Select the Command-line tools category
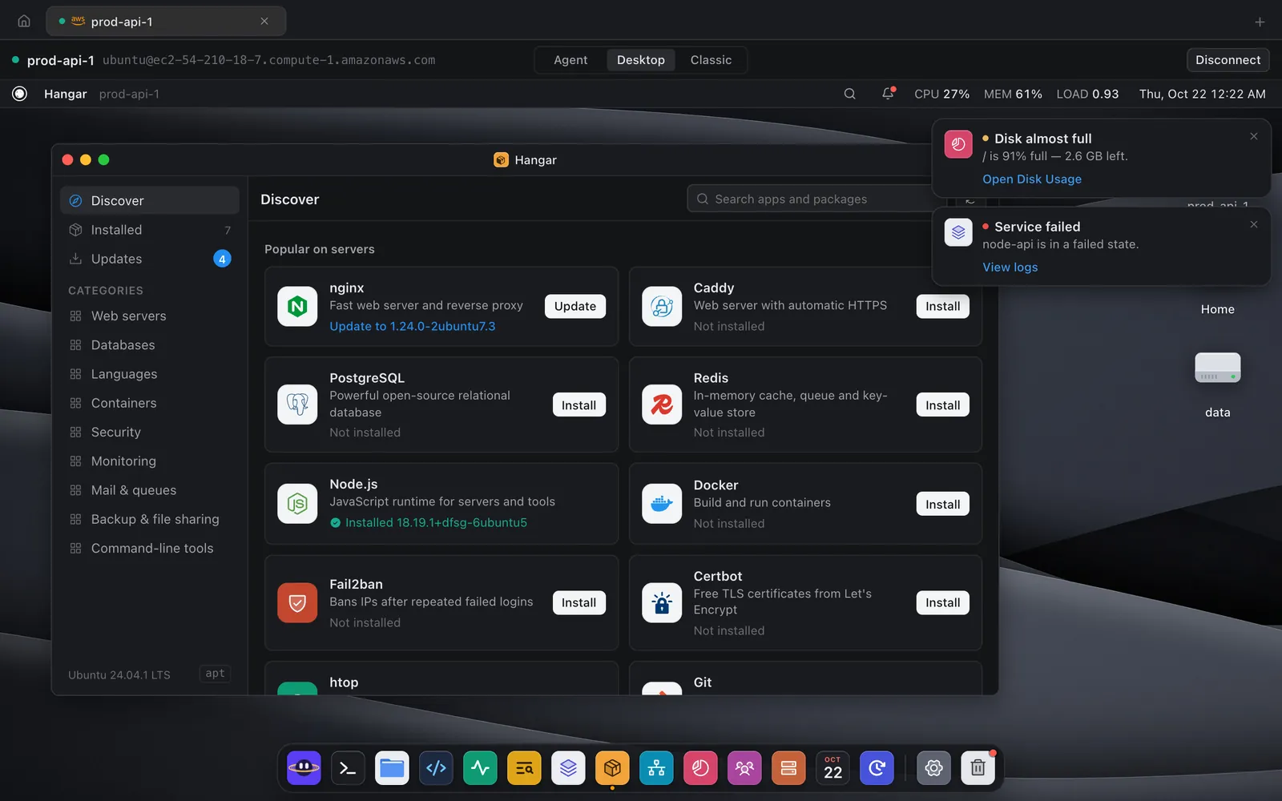The height and width of the screenshot is (801, 1282). coord(150,548)
